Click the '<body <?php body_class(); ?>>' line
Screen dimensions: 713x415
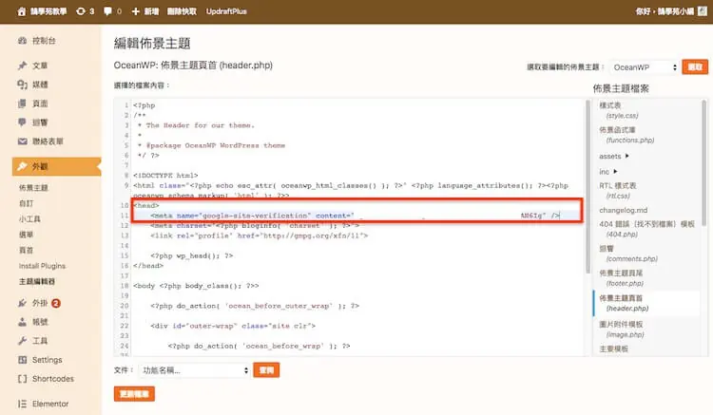(196, 286)
